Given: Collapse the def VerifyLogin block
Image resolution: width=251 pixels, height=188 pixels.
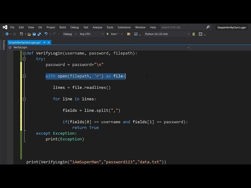Looking at the screenshot, I should pyautogui.click(x=24, y=53).
